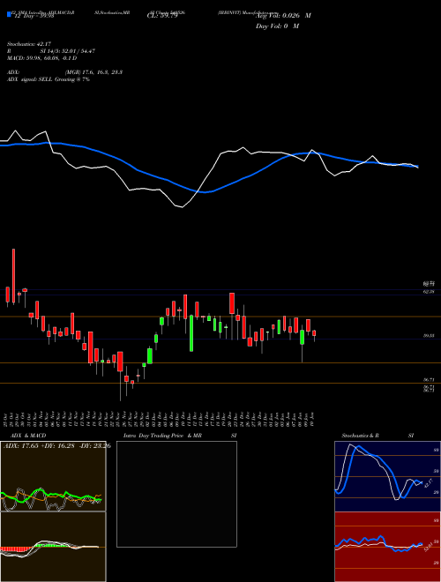Click the 'Avg Vol: 0.026 M' readout
The height and width of the screenshot is (582, 441).
click(283, 16)
